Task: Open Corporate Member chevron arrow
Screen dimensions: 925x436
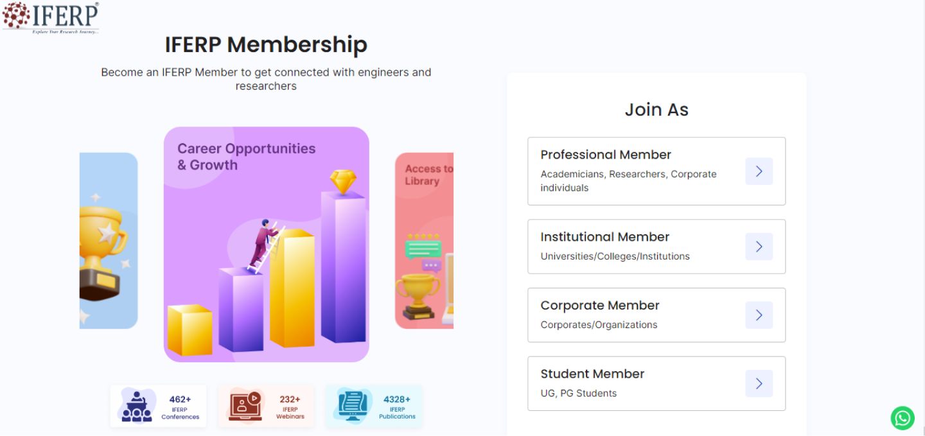Action: [x=759, y=315]
